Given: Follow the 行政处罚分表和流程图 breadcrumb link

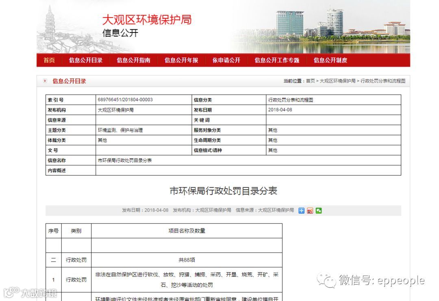Looking at the screenshot, I should [x=383, y=81].
